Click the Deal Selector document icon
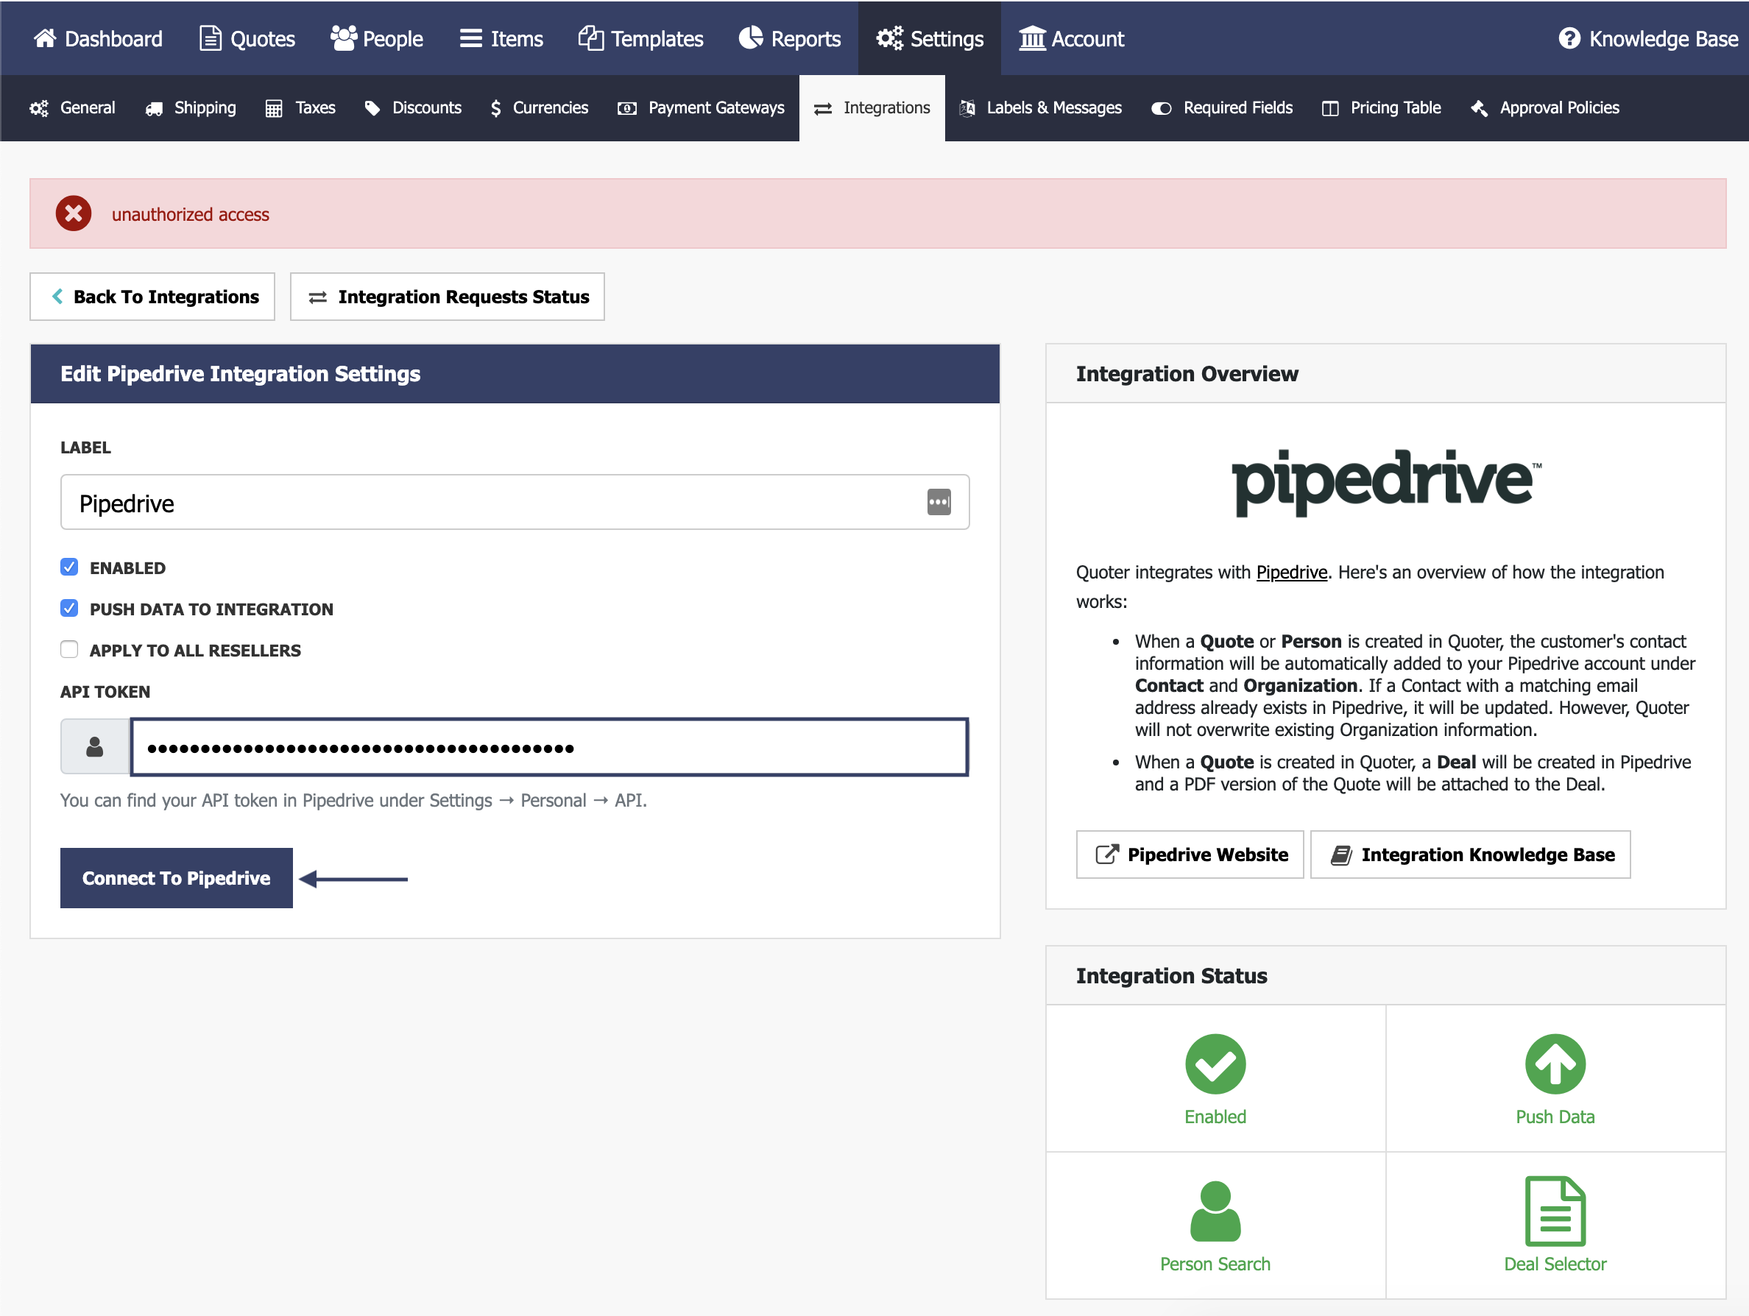The width and height of the screenshot is (1749, 1316). (x=1555, y=1211)
